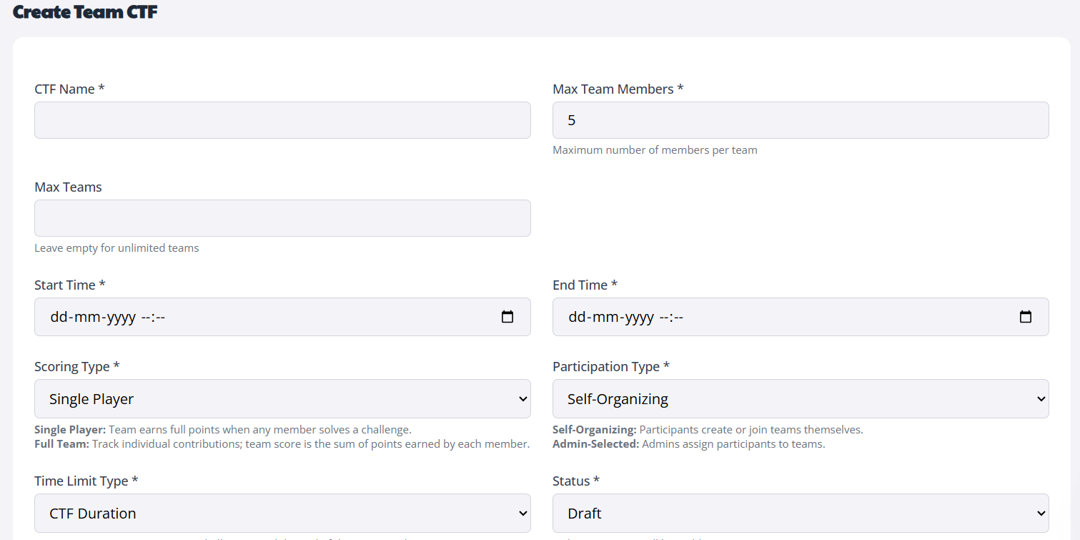
Task: Click the Self-Organizing description text
Action: pos(708,430)
